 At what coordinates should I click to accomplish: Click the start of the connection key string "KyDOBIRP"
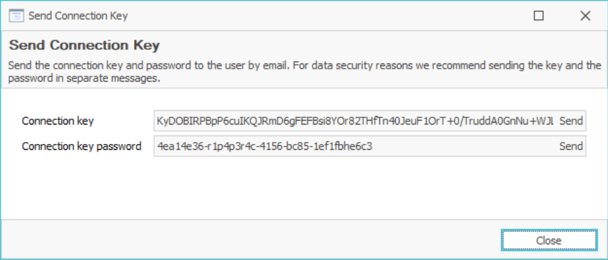178,121
